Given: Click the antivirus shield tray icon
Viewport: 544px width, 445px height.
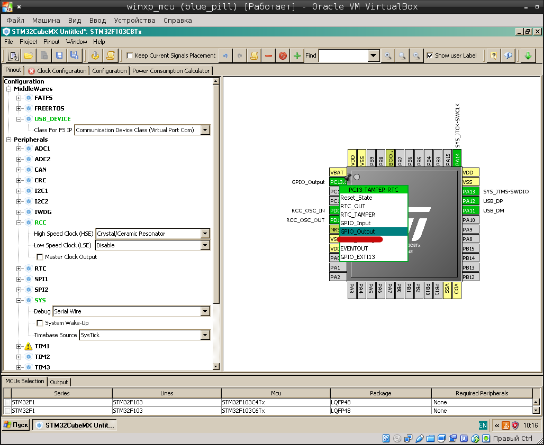Looking at the screenshot, I should click(515, 425).
